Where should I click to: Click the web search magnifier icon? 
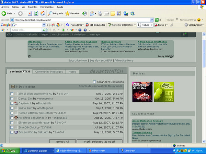coord(44,30)
